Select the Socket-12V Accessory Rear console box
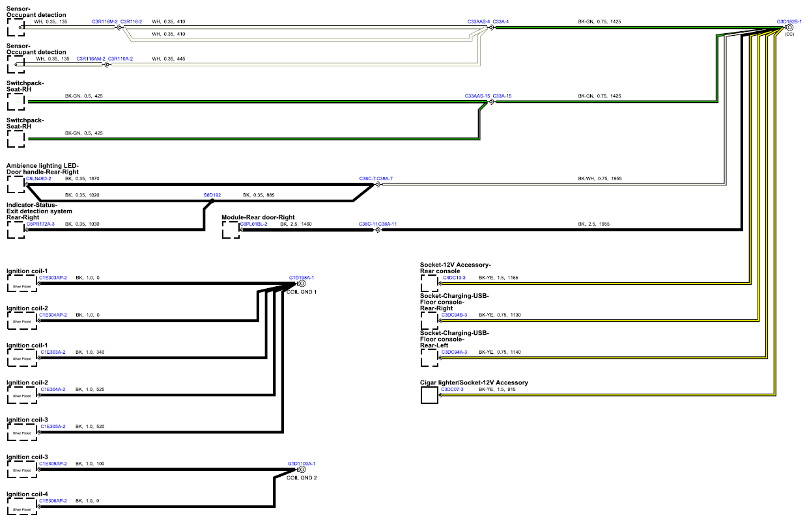Screen dimensions: 807x521 pyautogui.click(x=430, y=283)
